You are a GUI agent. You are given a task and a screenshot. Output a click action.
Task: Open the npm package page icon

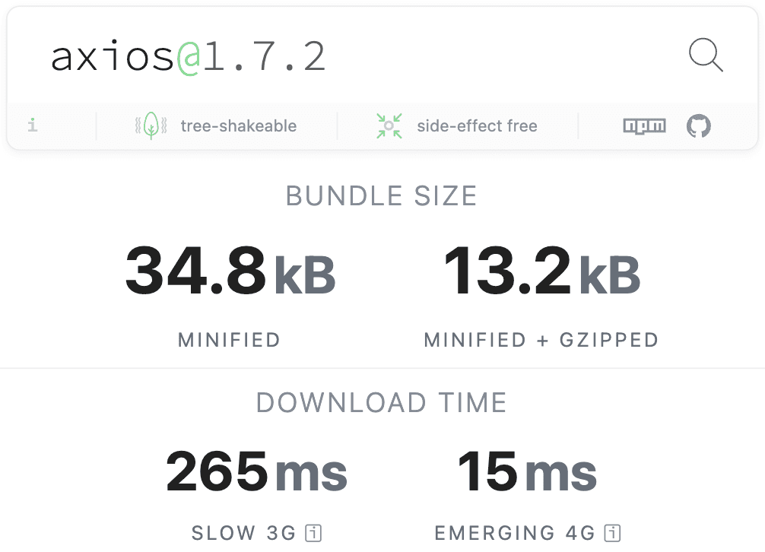[x=644, y=125]
